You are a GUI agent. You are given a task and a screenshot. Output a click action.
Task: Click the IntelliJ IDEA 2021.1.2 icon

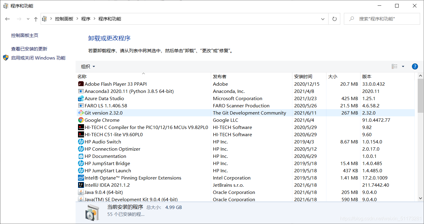(81, 185)
